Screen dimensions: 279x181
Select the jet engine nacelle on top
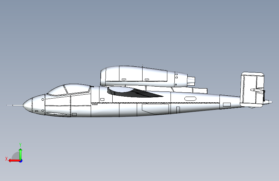[x=144, y=77]
